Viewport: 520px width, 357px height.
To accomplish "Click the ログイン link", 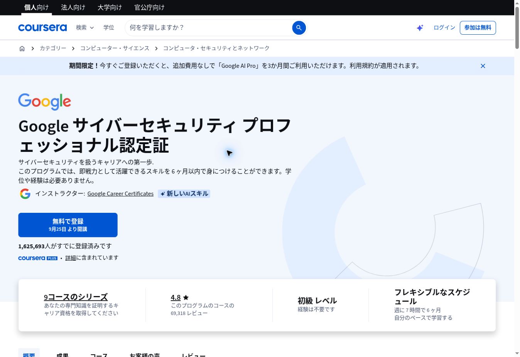I will (444, 28).
